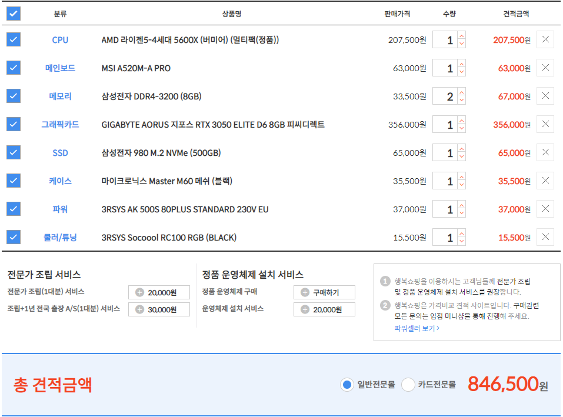563x417 pixels.
Task: Click the 구매하기 button for 정품 운영체제
Action: [324, 292]
